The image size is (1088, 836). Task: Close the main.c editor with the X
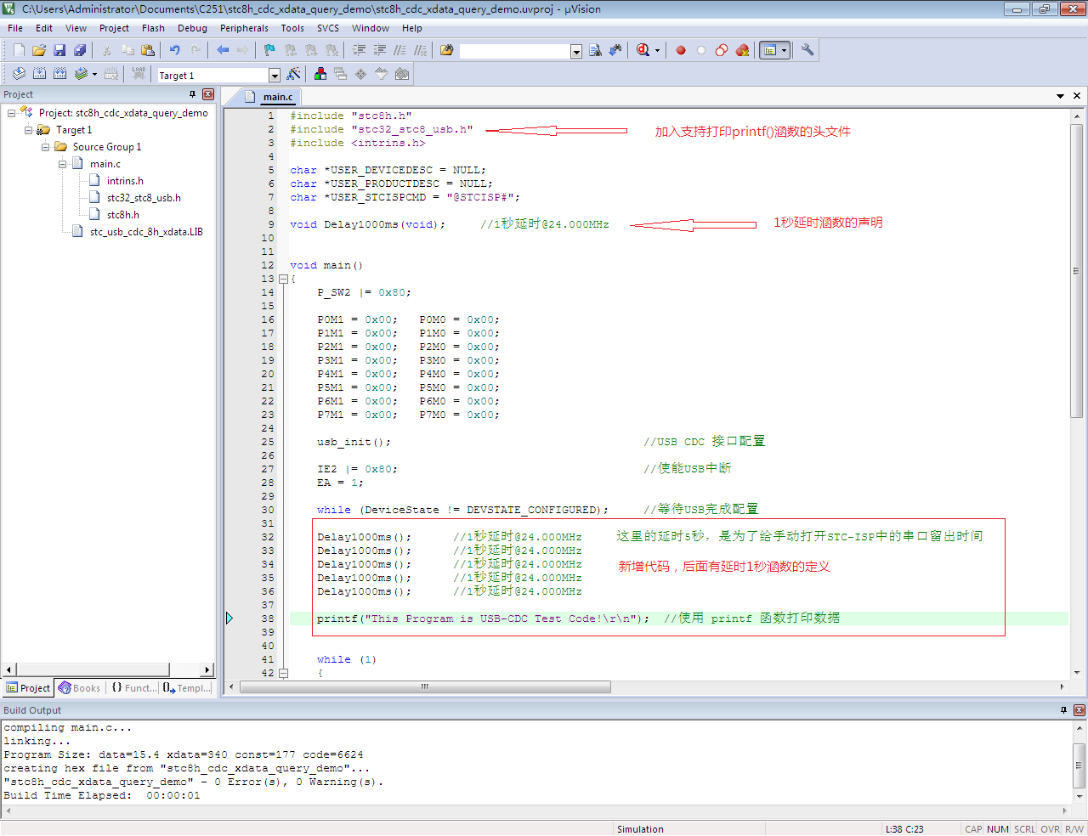[x=1077, y=96]
